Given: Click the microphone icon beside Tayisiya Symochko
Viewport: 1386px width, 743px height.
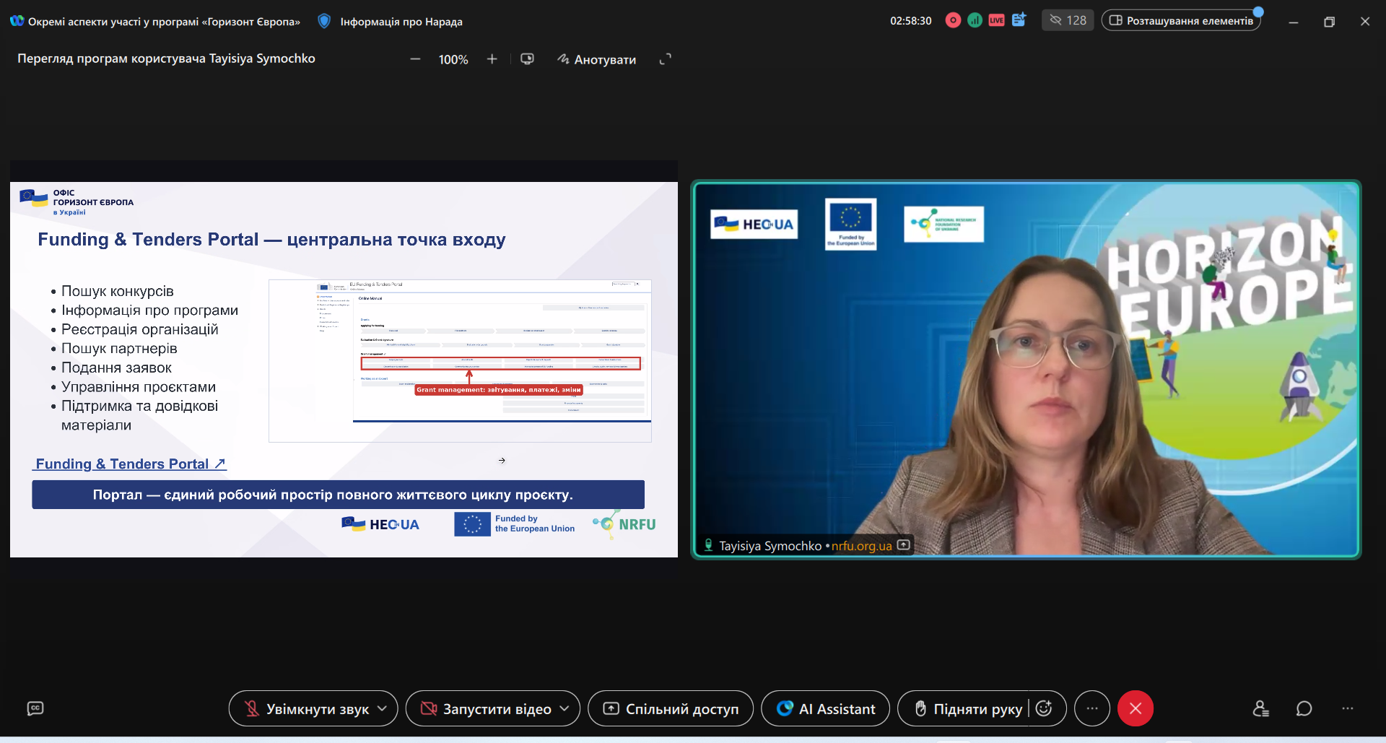Looking at the screenshot, I should [x=708, y=545].
